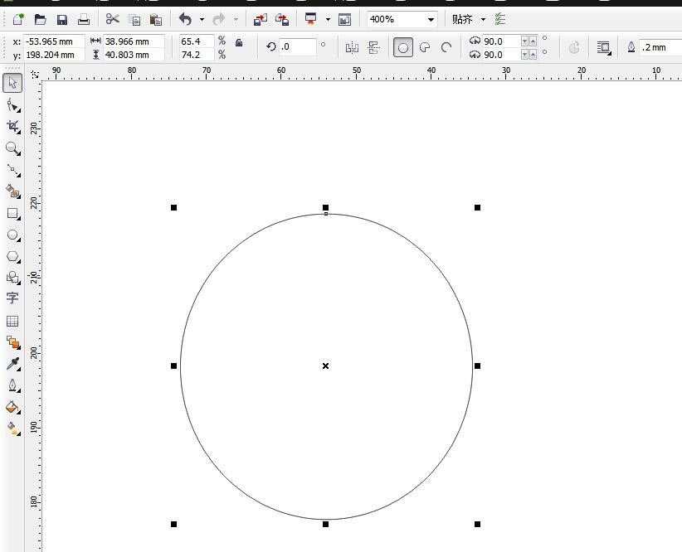
Task: Select the Pick tool
Action: [12, 83]
